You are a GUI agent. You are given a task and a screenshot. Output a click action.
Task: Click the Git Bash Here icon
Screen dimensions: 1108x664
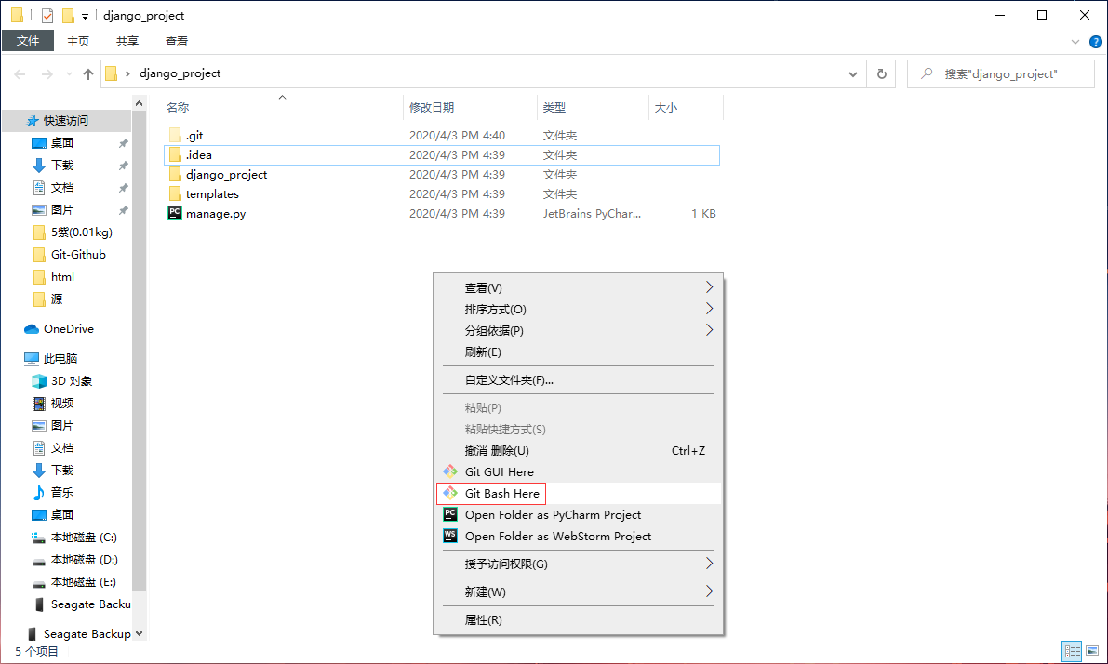tap(450, 493)
